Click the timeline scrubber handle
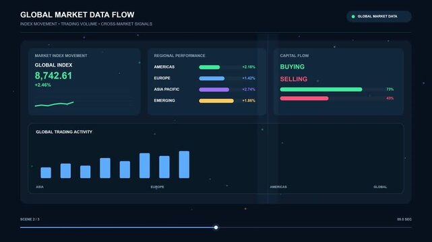 pyautogui.click(x=216, y=227)
